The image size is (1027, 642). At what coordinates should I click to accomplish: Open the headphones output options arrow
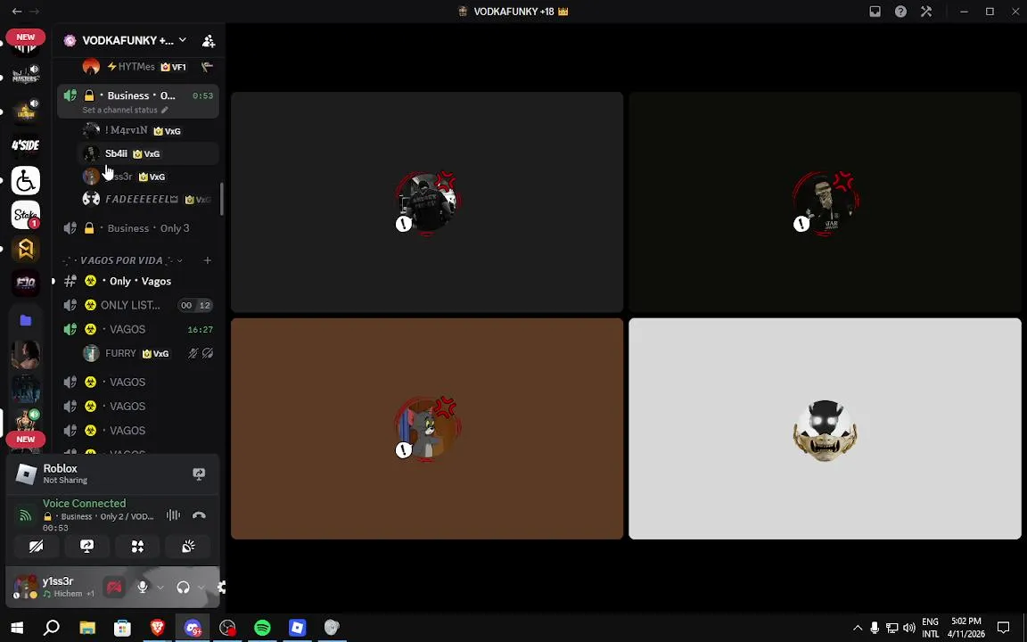coord(201,587)
